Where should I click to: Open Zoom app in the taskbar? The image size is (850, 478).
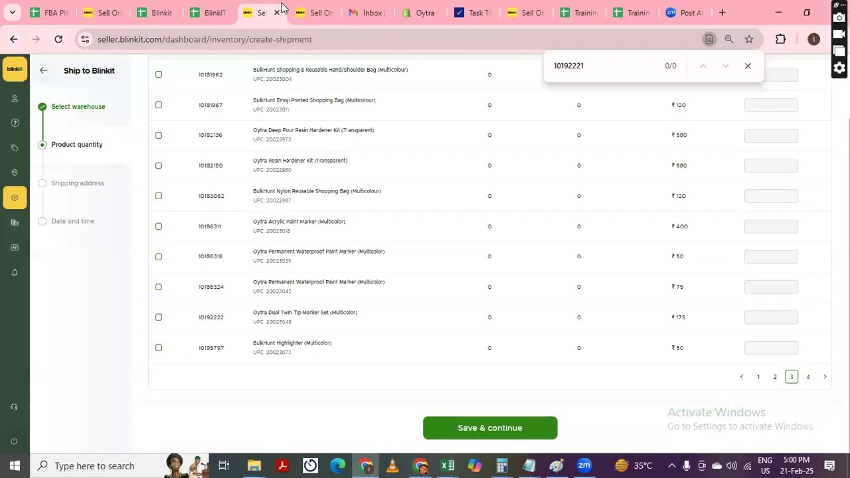tap(584, 465)
